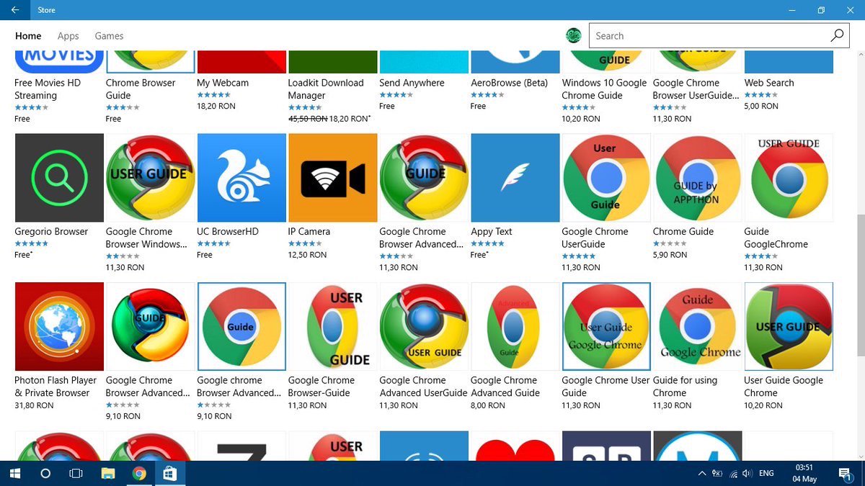Switch to the Games tab
Image resolution: width=865 pixels, height=486 pixels.
click(x=109, y=35)
